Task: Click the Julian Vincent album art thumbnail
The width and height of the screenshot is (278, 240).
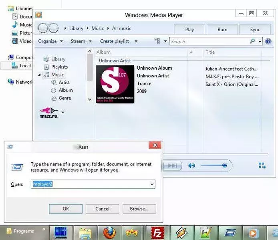Action: point(115,84)
